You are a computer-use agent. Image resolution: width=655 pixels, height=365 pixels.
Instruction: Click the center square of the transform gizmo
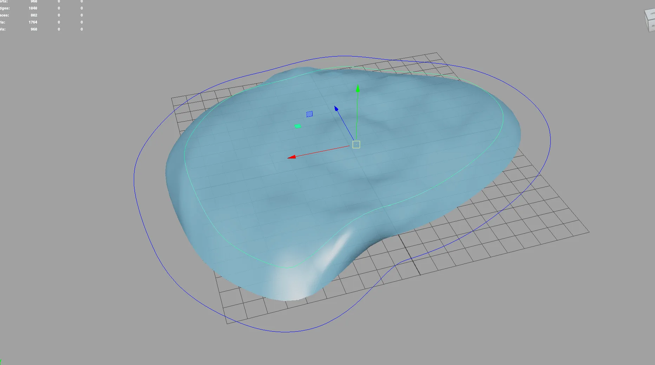coord(356,144)
